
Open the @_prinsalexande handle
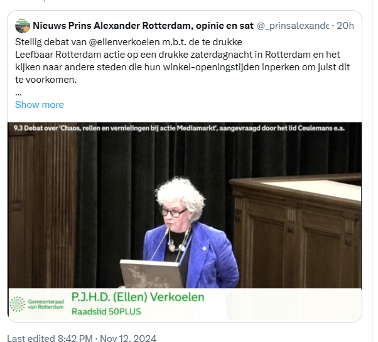(293, 26)
